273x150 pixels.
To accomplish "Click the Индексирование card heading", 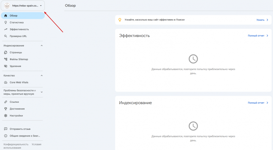I will coord(135,103).
